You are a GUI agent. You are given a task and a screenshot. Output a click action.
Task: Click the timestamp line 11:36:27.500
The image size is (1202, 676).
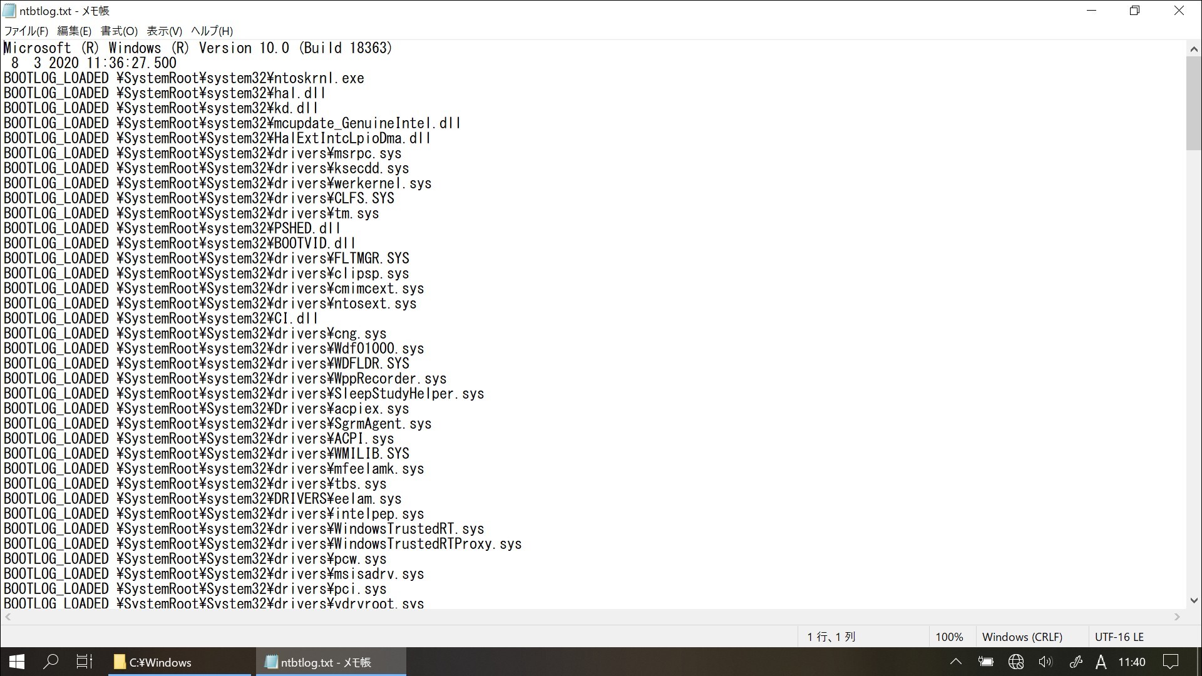(93, 63)
